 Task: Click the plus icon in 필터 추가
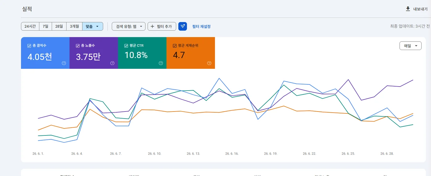coord(152,26)
